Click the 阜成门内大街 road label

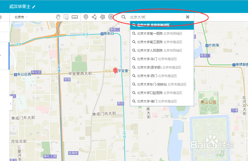click(104, 114)
